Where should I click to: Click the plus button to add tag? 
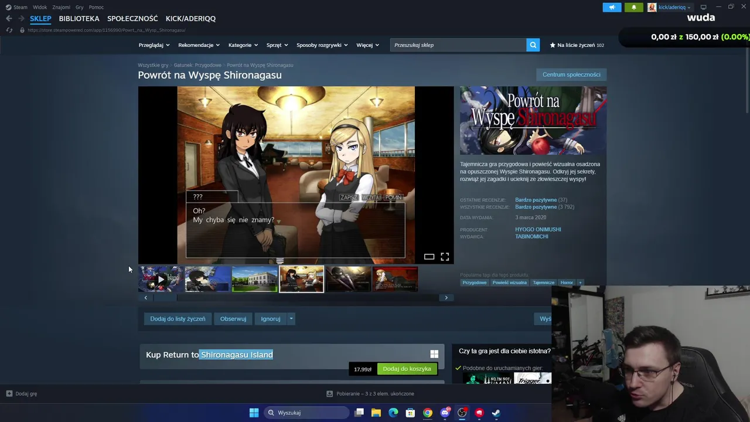click(x=580, y=283)
